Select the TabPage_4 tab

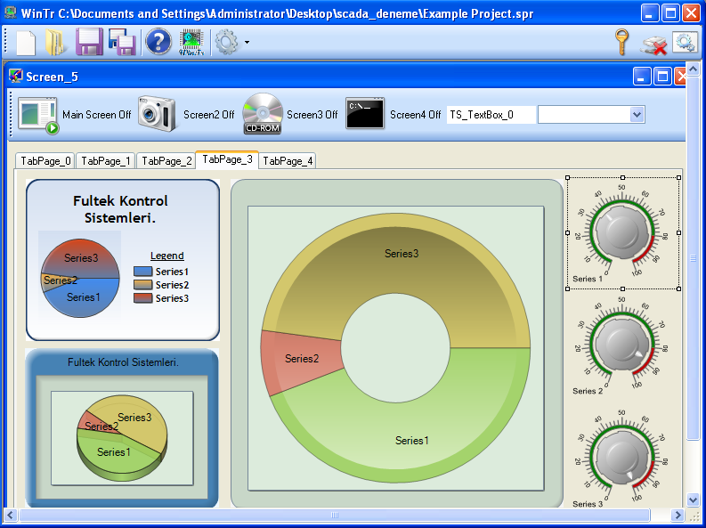coord(288,161)
